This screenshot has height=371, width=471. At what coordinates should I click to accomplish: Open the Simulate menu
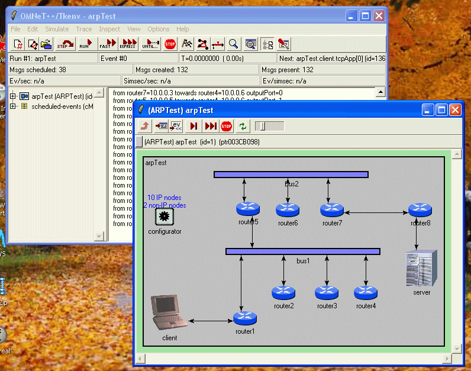click(57, 29)
